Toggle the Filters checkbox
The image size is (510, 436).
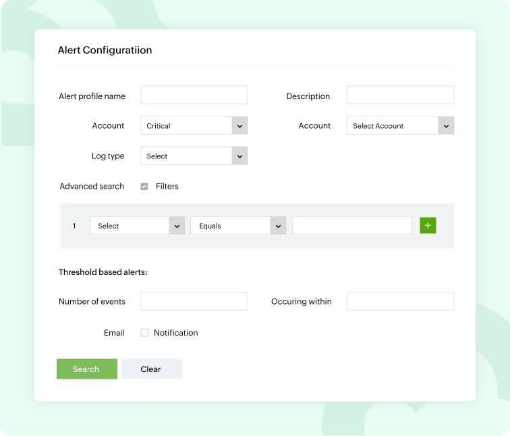[x=144, y=187]
